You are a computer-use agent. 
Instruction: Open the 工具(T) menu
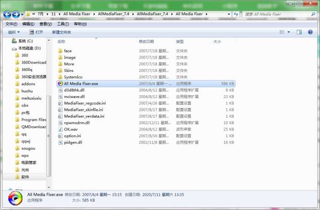63,24
